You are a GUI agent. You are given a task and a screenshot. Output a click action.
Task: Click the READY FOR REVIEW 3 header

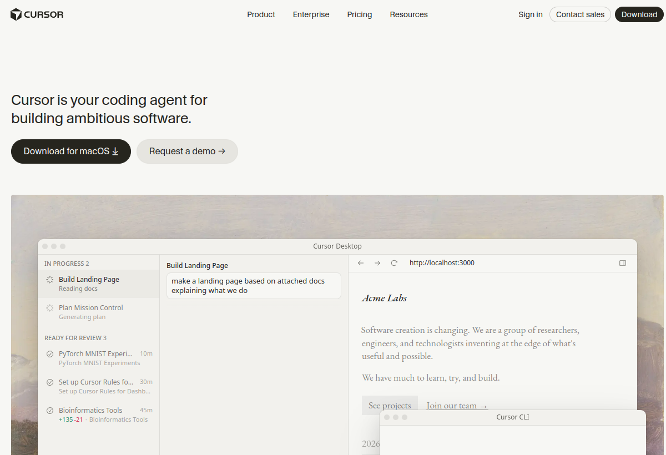(75, 338)
